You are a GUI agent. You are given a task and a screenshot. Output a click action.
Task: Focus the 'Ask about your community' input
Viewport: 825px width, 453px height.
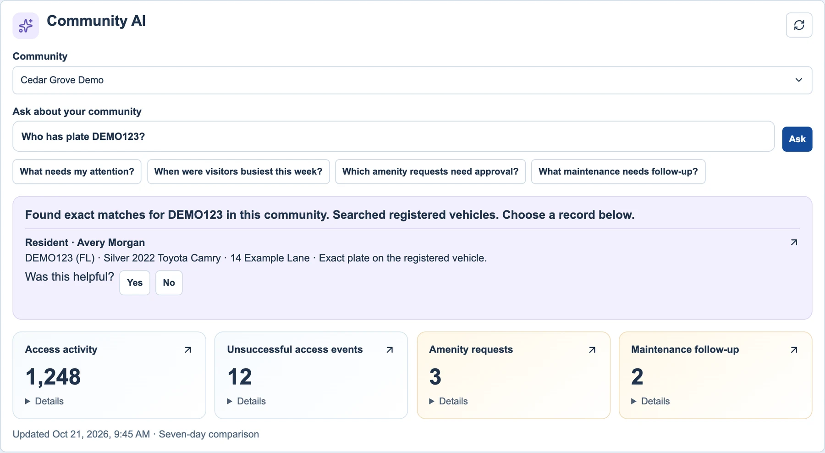[x=394, y=137]
